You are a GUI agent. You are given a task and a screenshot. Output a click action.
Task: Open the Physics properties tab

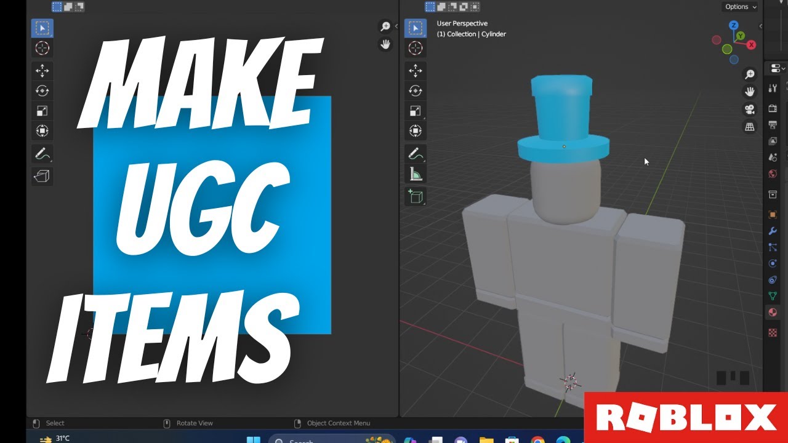point(773,263)
